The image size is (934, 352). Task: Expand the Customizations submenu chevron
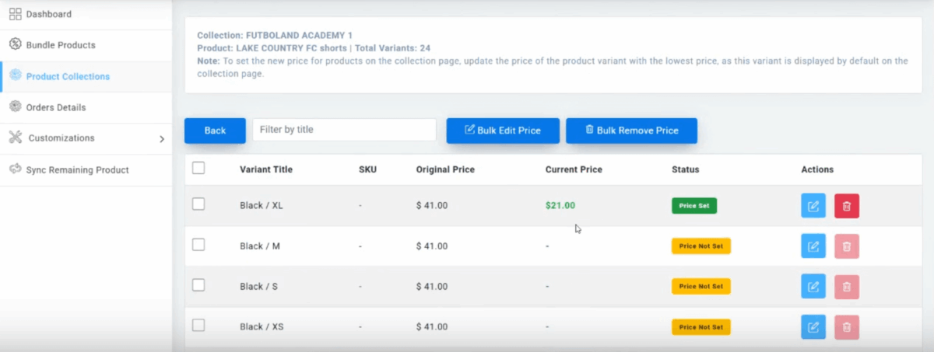point(162,139)
